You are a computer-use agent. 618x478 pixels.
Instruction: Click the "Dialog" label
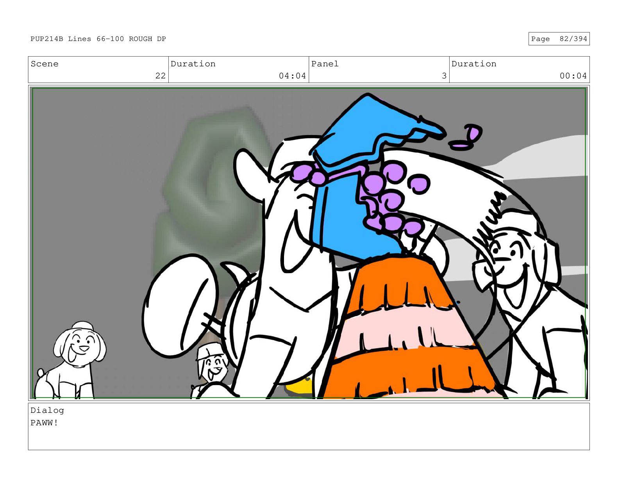coord(47,410)
